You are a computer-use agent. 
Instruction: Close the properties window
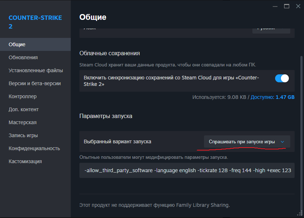[x=298, y=6]
